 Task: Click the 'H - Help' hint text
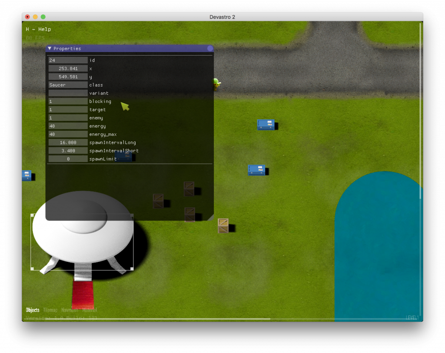pyautogui.click(x=38, y=29)
